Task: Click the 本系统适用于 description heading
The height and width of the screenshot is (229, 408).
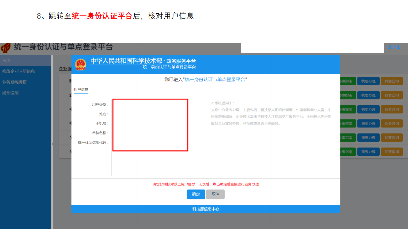Action: [222, 103]
